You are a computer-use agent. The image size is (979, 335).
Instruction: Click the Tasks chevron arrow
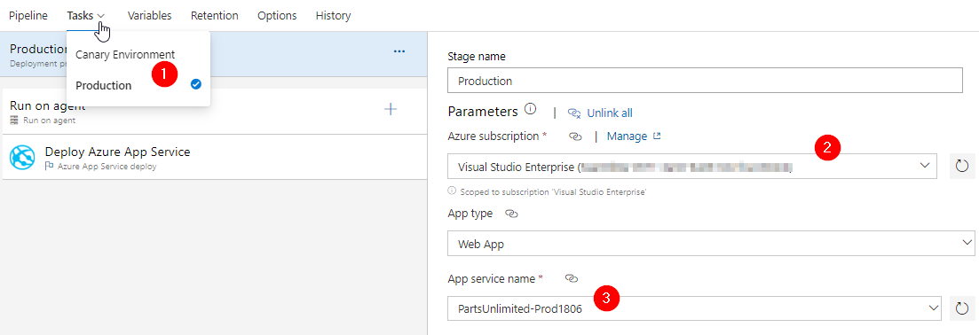click(101, 16)
